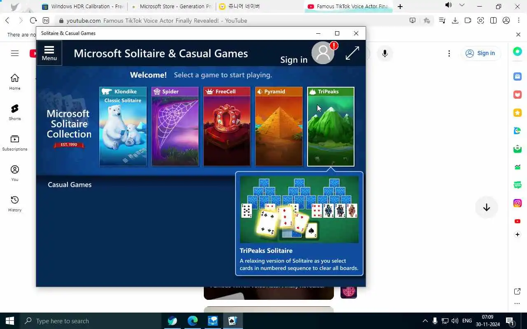The image size is (527, 329).
Task: Show hidden system tray icons chevron
Action: tap(425, 321)
